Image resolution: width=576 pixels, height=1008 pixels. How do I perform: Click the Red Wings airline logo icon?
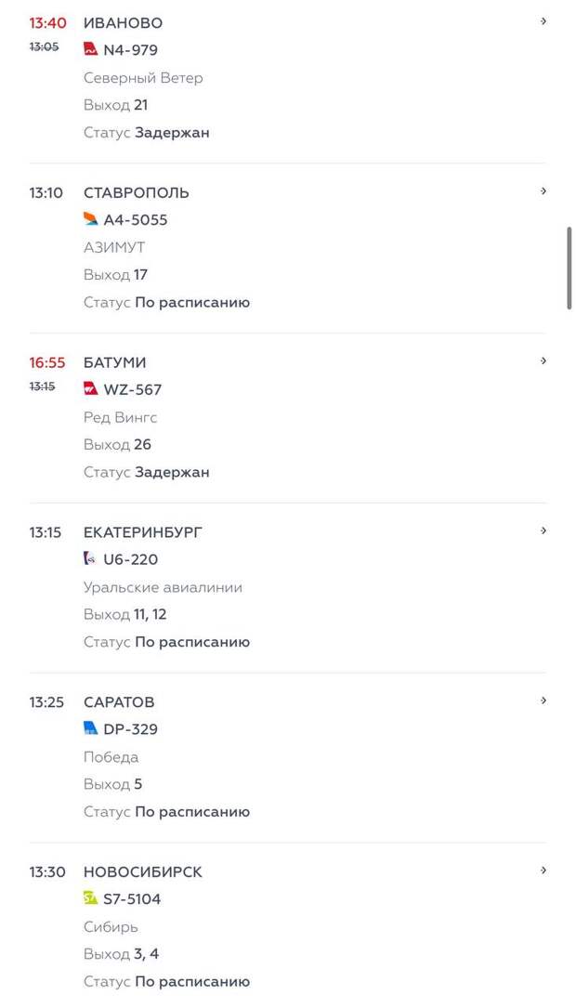click(90, 389)
